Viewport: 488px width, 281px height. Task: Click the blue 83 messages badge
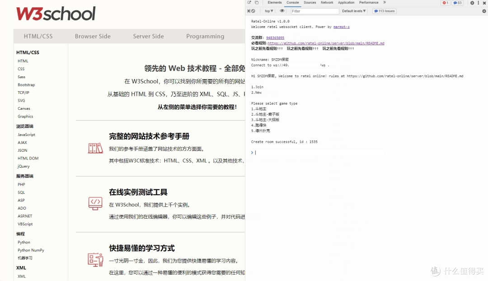pyautogui.click(x=457, y=3)
